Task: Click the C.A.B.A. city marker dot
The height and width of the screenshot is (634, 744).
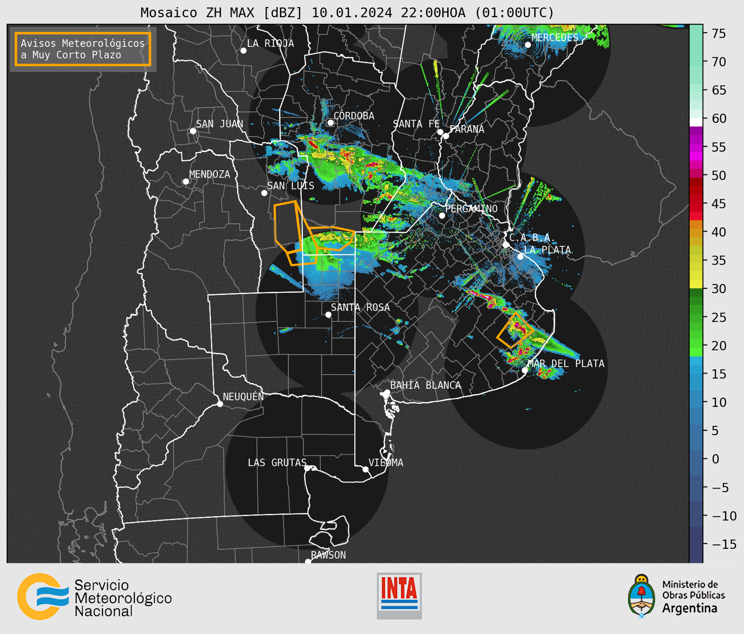Action: tap(506, 245)
